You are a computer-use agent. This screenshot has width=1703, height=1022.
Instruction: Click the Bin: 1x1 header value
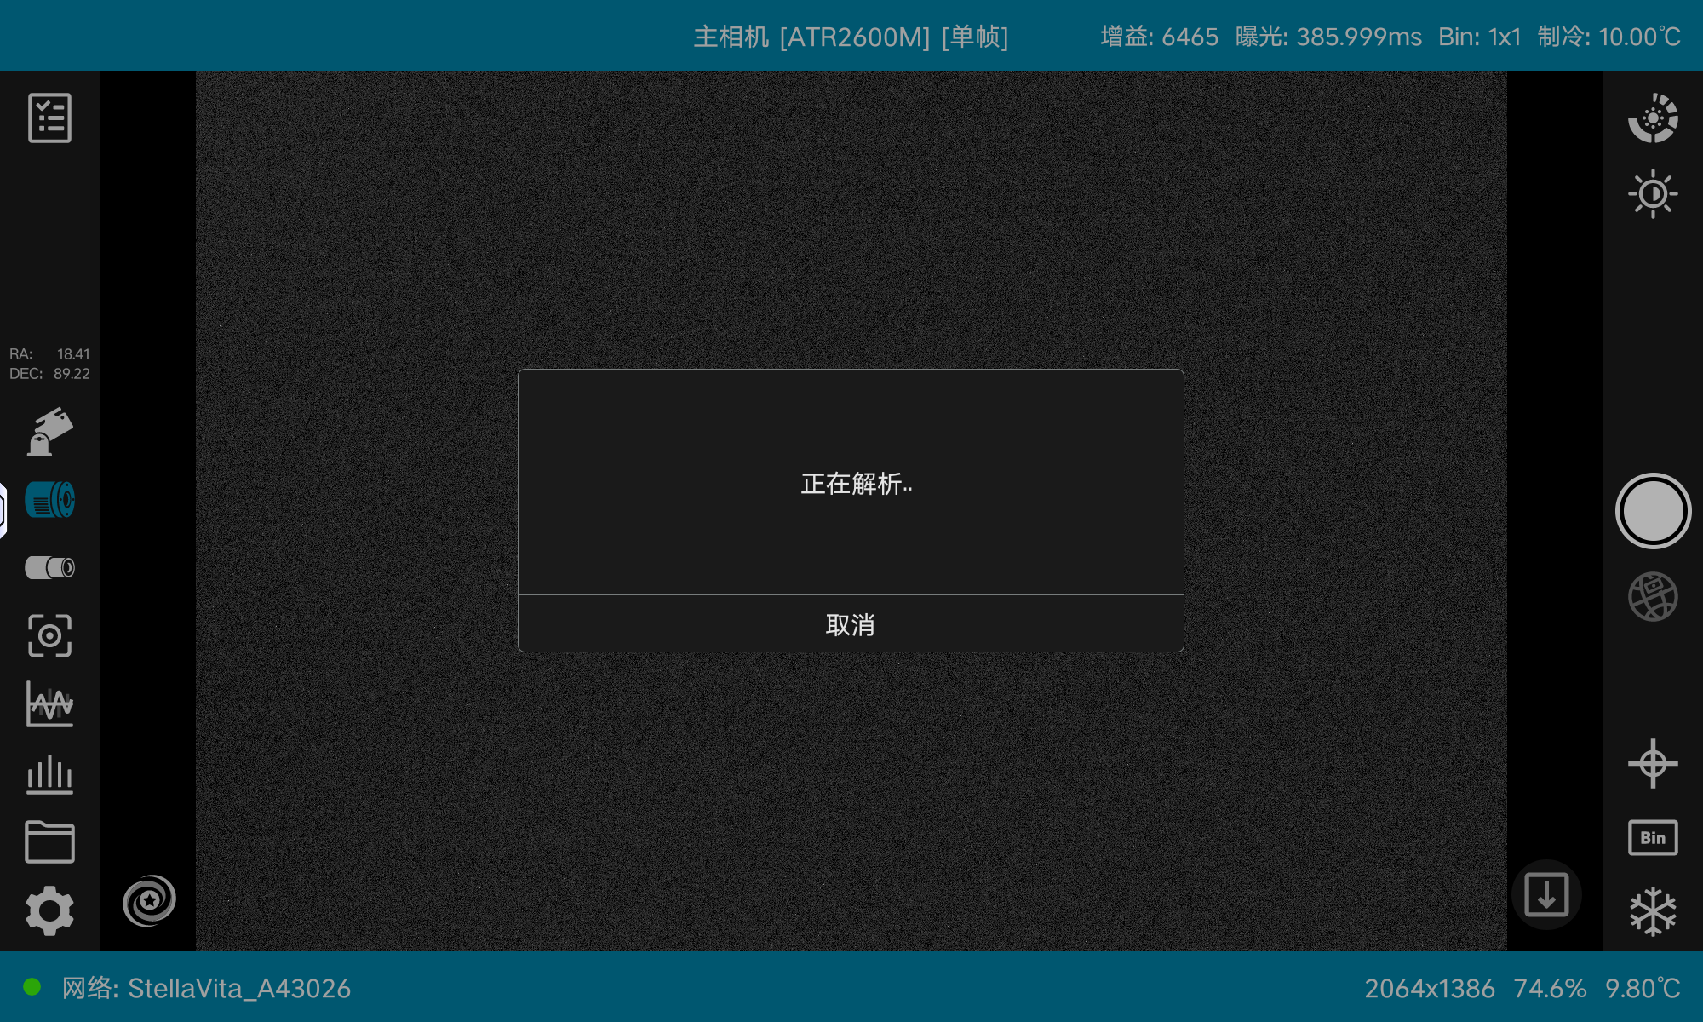(1479, 37)
